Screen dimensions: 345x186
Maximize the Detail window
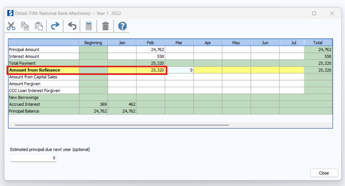314,13
